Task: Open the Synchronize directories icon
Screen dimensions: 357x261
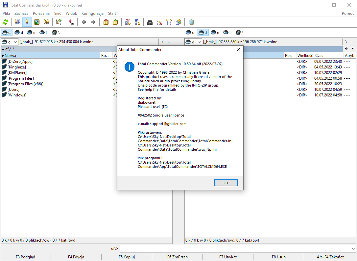Action: click(x=169, y=22)
